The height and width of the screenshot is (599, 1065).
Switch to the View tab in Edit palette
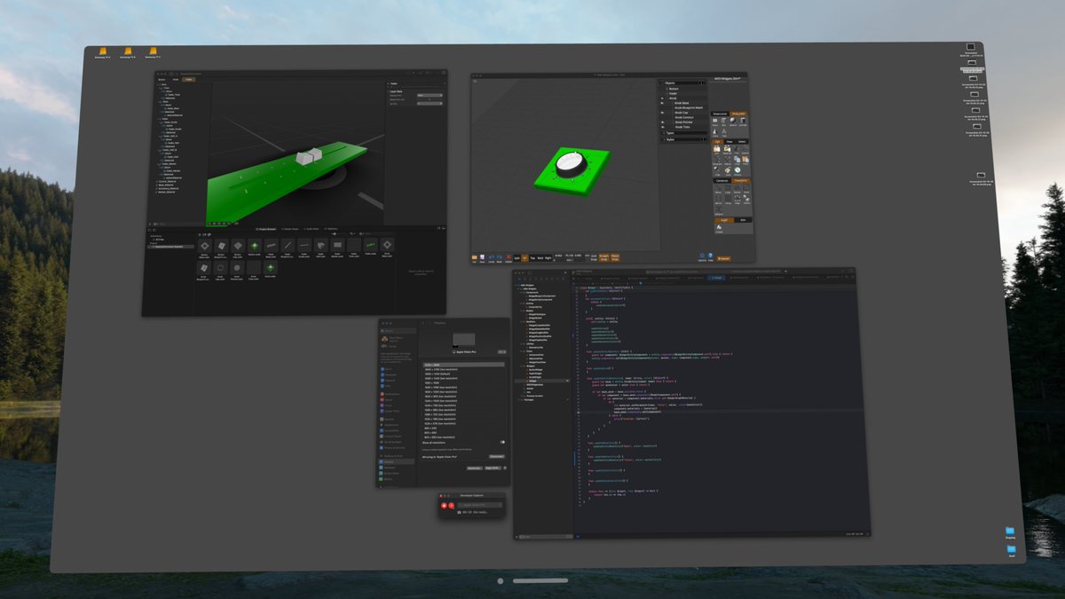[730, 142]
